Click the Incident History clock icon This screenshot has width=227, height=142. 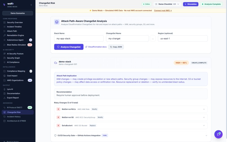pyautogui.click(x=5, y=117)
